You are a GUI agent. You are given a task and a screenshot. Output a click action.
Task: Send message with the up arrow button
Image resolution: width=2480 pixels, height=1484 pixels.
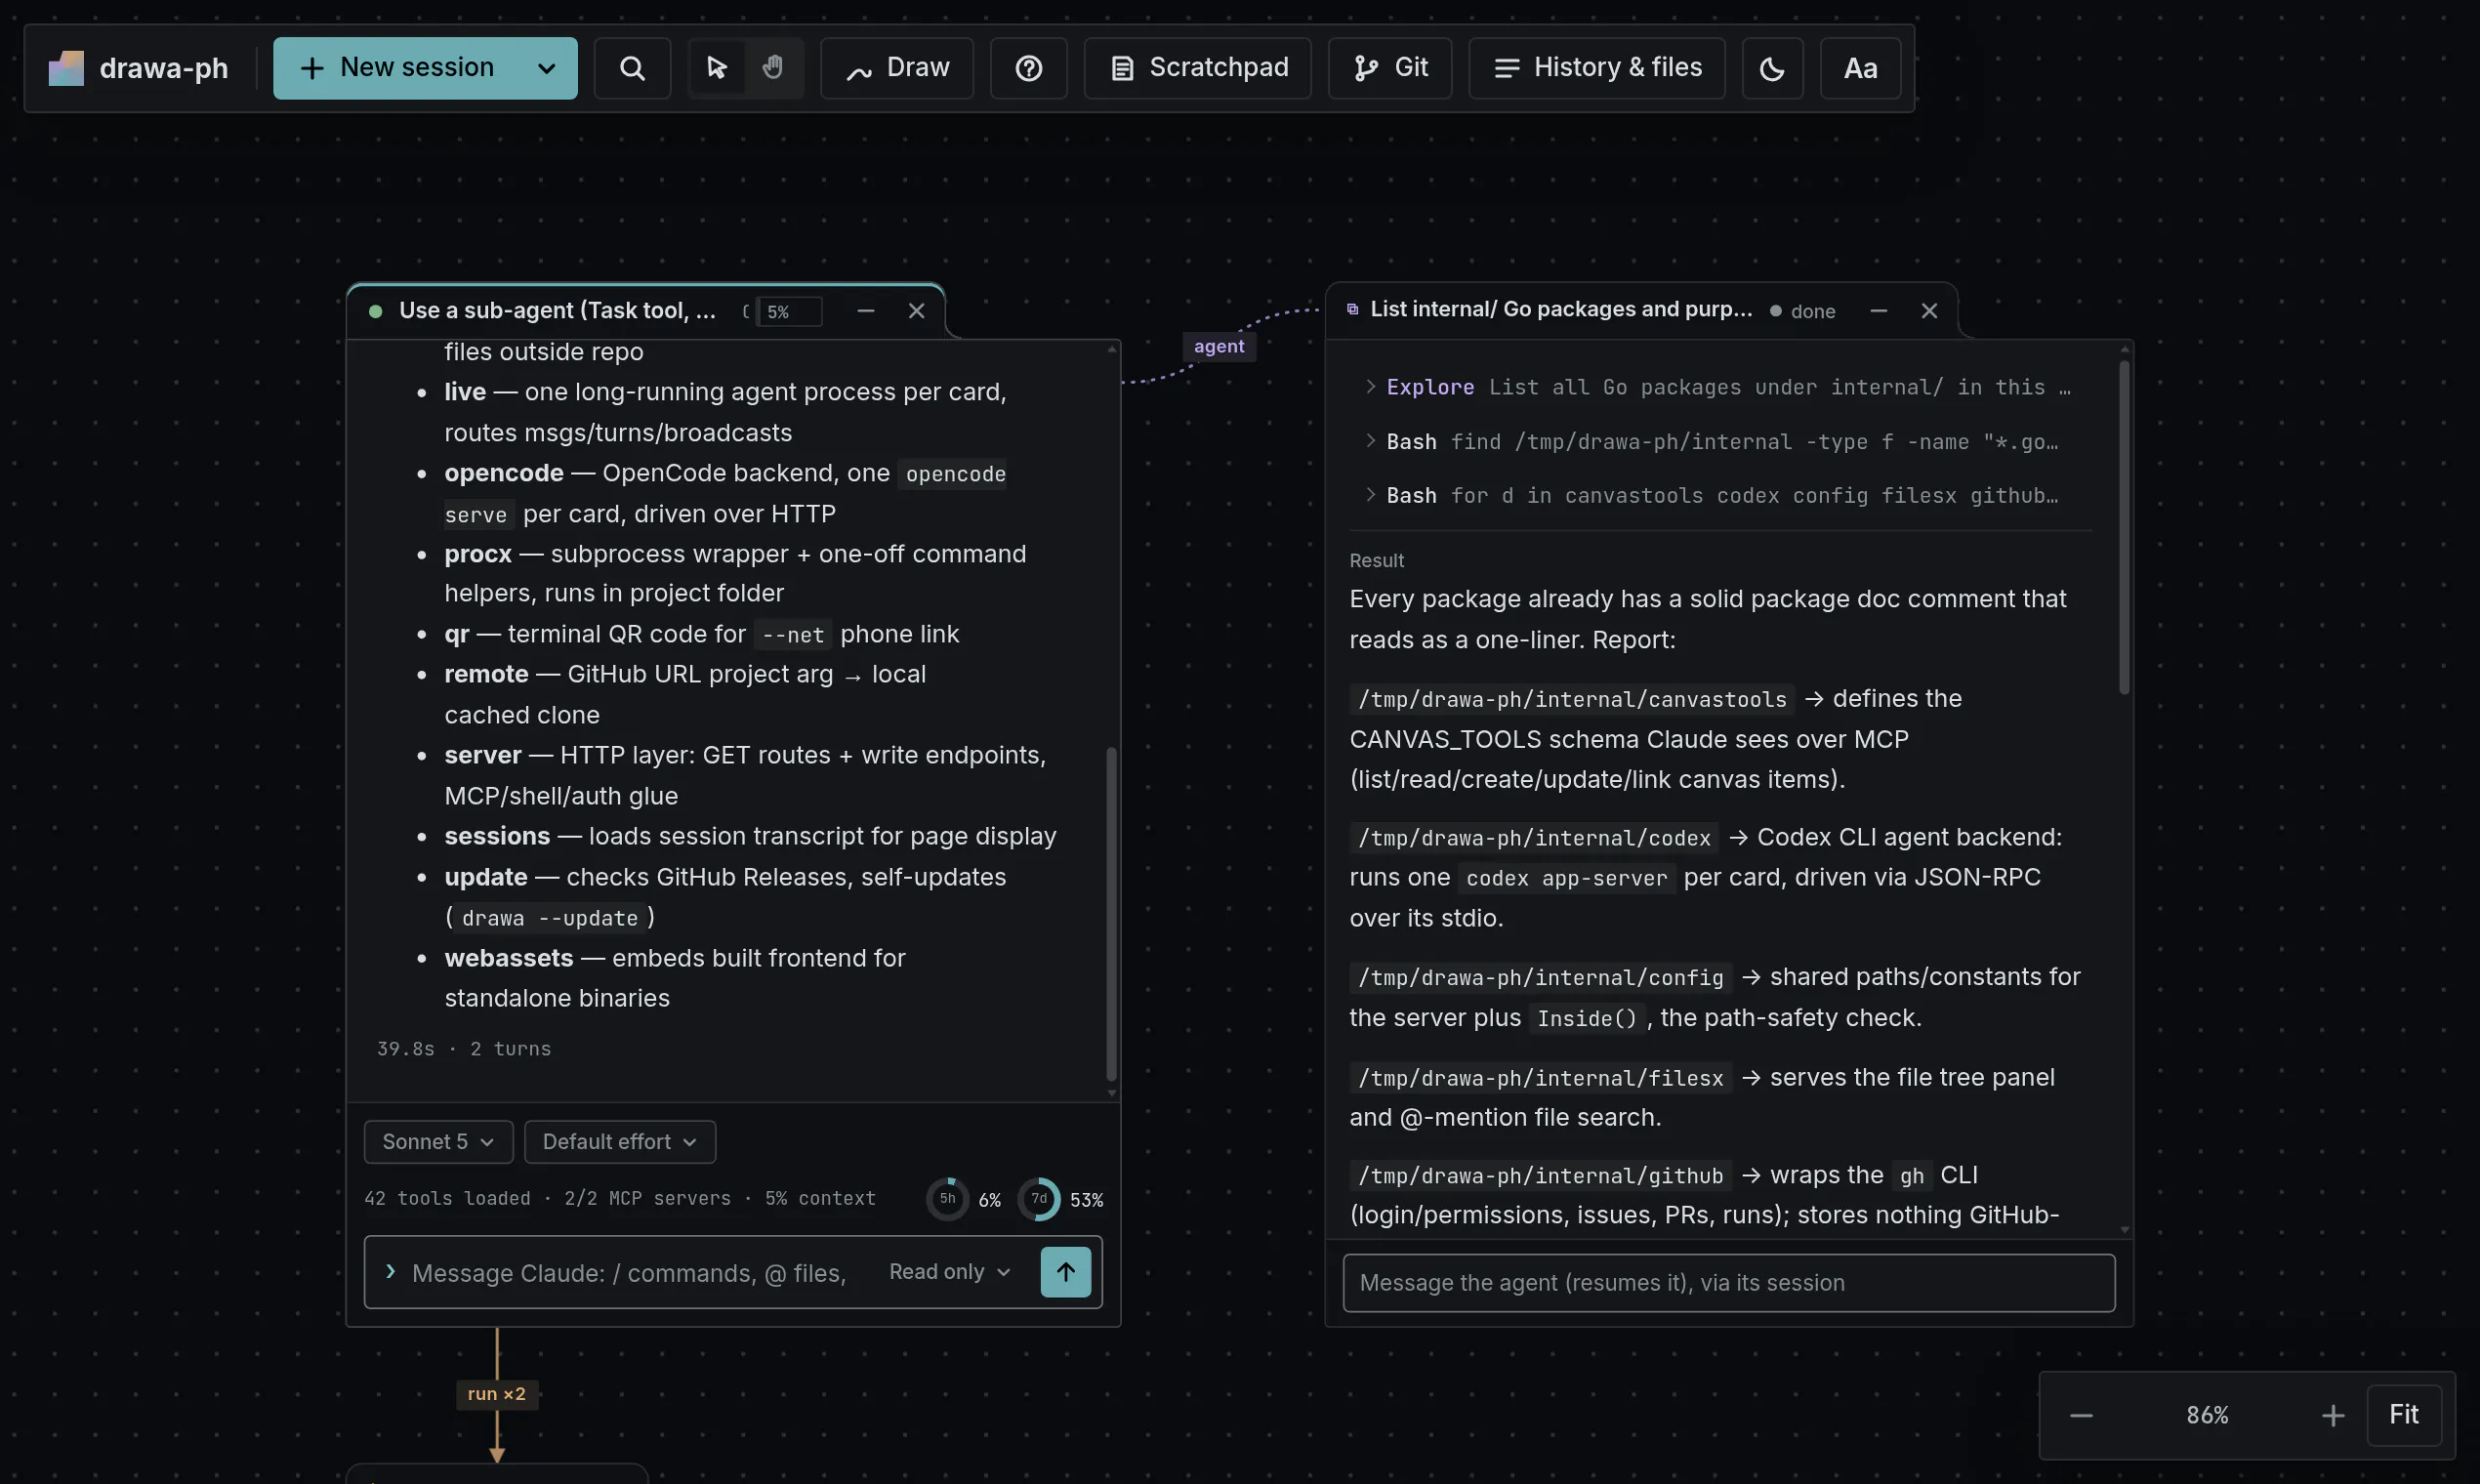click(1065, 1271)
